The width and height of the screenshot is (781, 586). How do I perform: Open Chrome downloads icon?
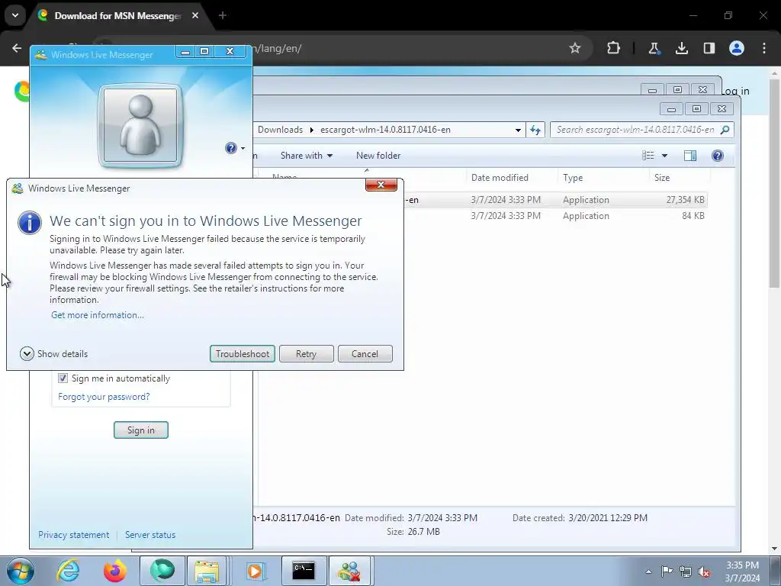[x=681, y=48]
